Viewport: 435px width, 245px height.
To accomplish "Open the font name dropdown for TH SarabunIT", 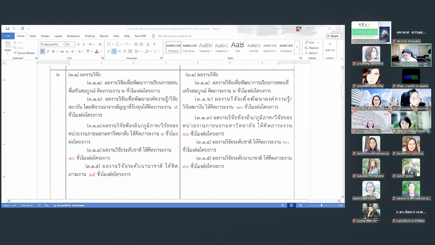I will (64, 44).
